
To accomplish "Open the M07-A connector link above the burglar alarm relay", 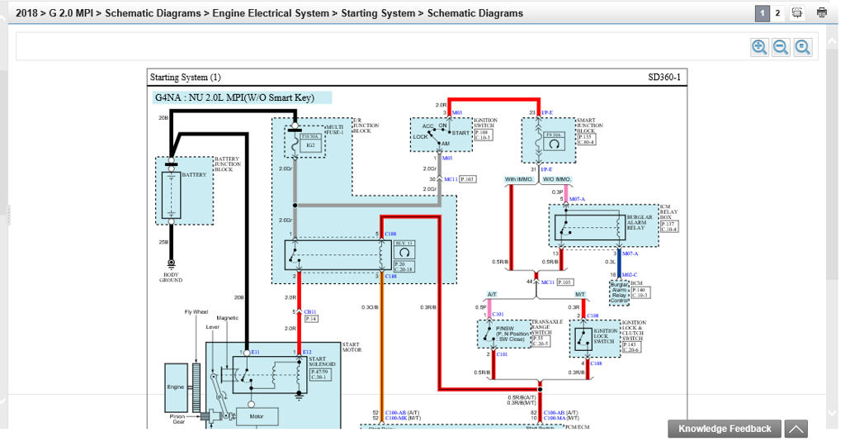I will [x=577, y=199].
